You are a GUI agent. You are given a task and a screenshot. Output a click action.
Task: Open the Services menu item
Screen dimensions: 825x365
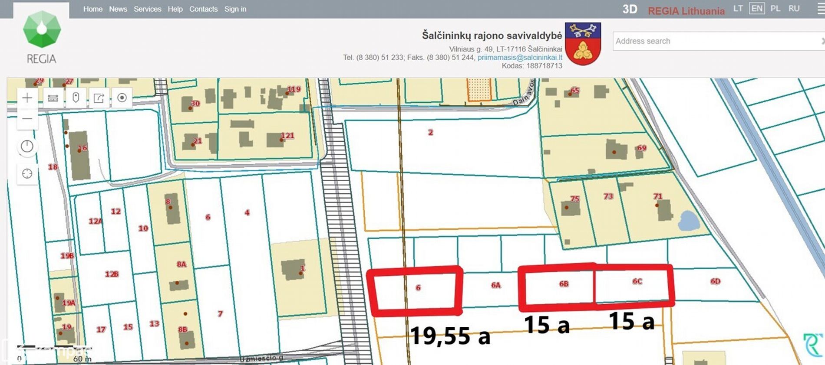tap(147, 9)
